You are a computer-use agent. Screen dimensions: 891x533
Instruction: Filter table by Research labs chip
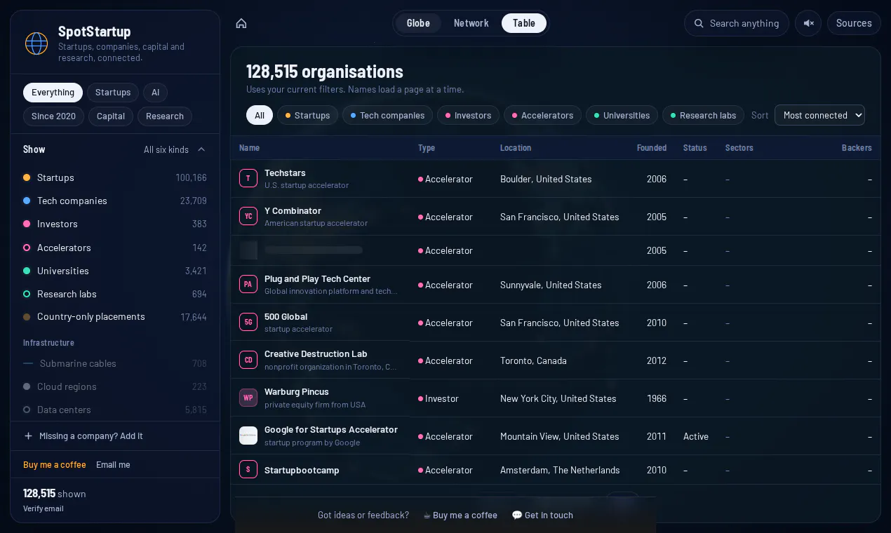click(x=704, y=115)
